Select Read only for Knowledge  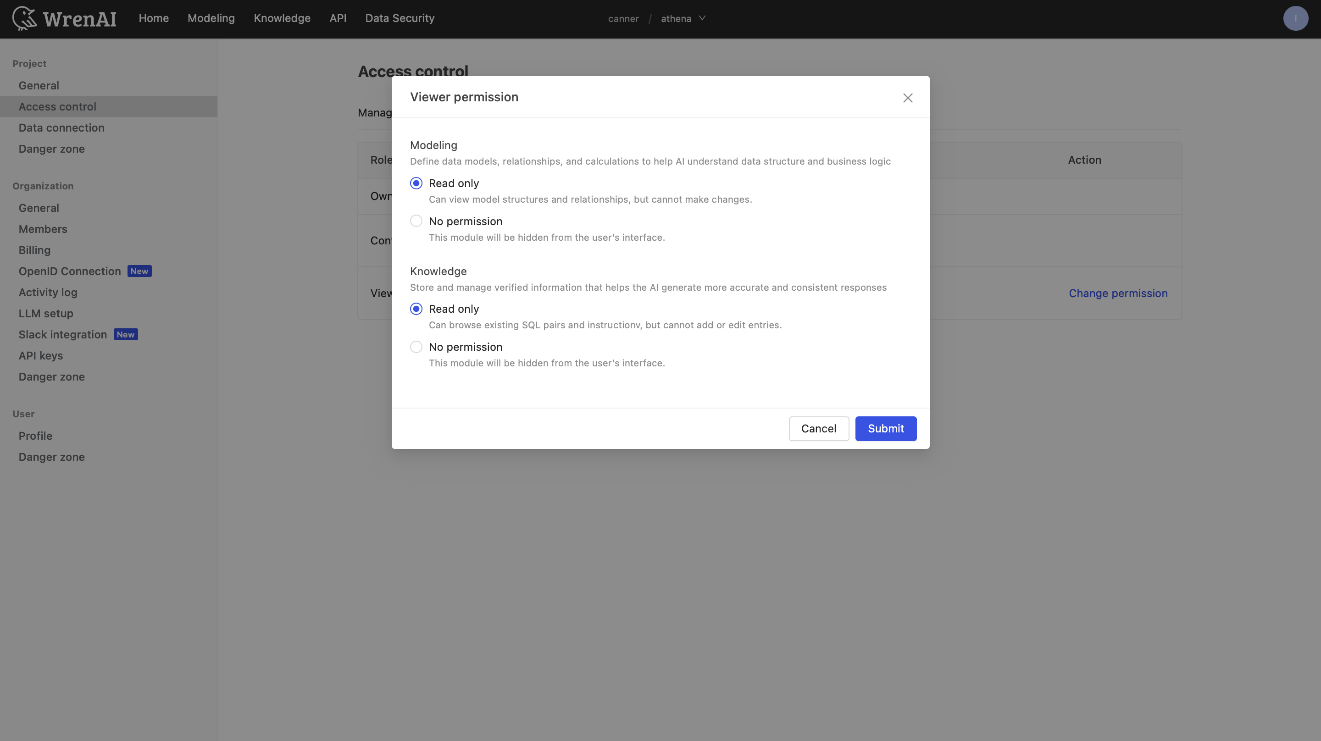(x=416, y=309)
